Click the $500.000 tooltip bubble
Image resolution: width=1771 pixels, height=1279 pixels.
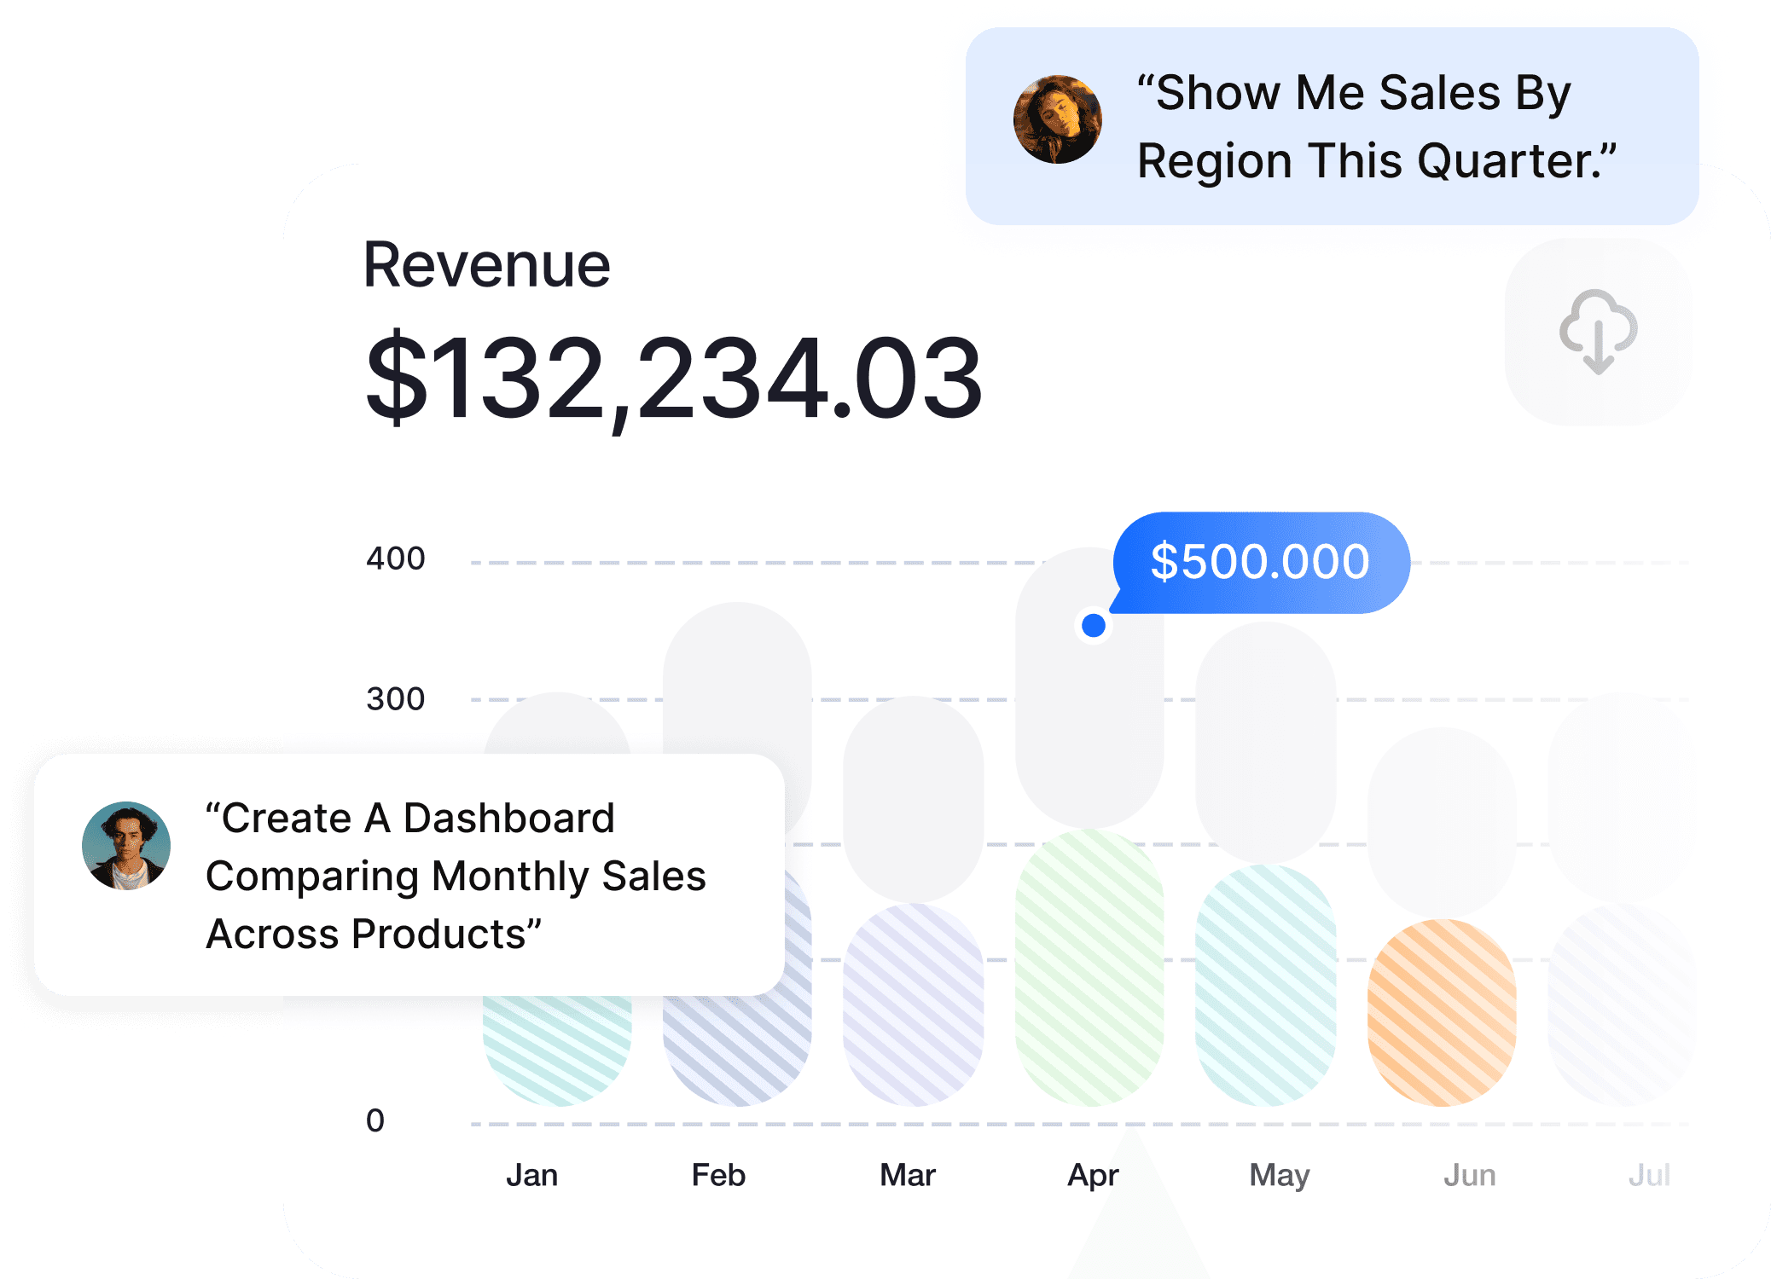tap(1260, 562)
